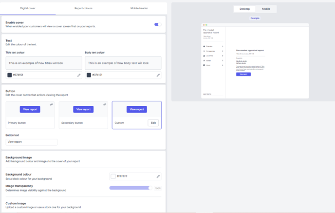Adjust the Image transparency slider
Screen dimensions: 335x213
(130, 188)
